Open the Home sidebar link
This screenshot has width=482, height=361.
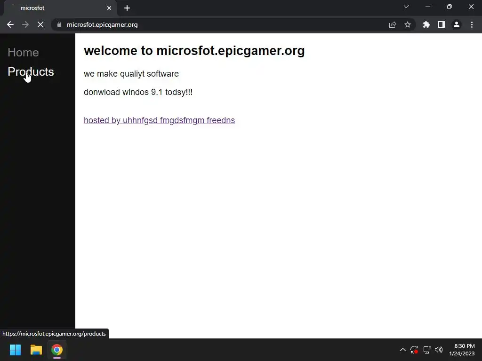(x=24, y=53)
